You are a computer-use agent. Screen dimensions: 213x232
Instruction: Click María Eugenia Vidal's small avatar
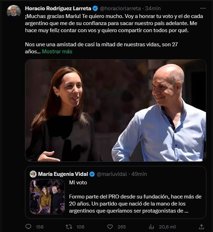click(x=33, y=174)
